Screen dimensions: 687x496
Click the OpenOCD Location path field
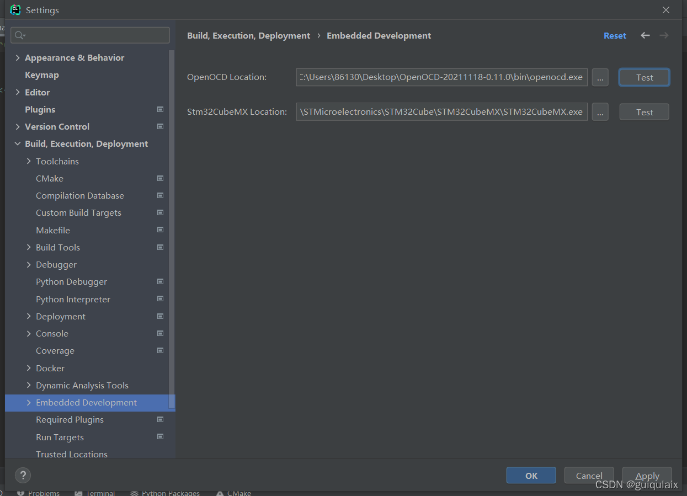(441, 77)
